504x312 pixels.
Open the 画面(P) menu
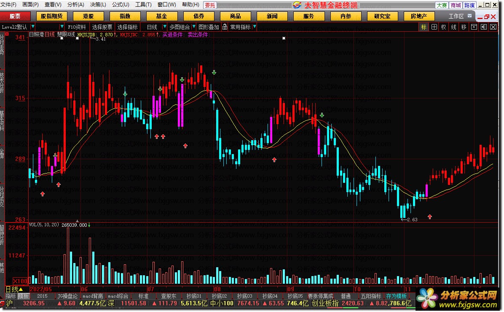pos(30,5)
